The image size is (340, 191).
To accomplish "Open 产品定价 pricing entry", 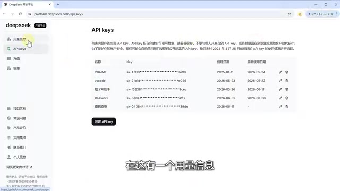I will pyautogui.click(x=20, y=128).
